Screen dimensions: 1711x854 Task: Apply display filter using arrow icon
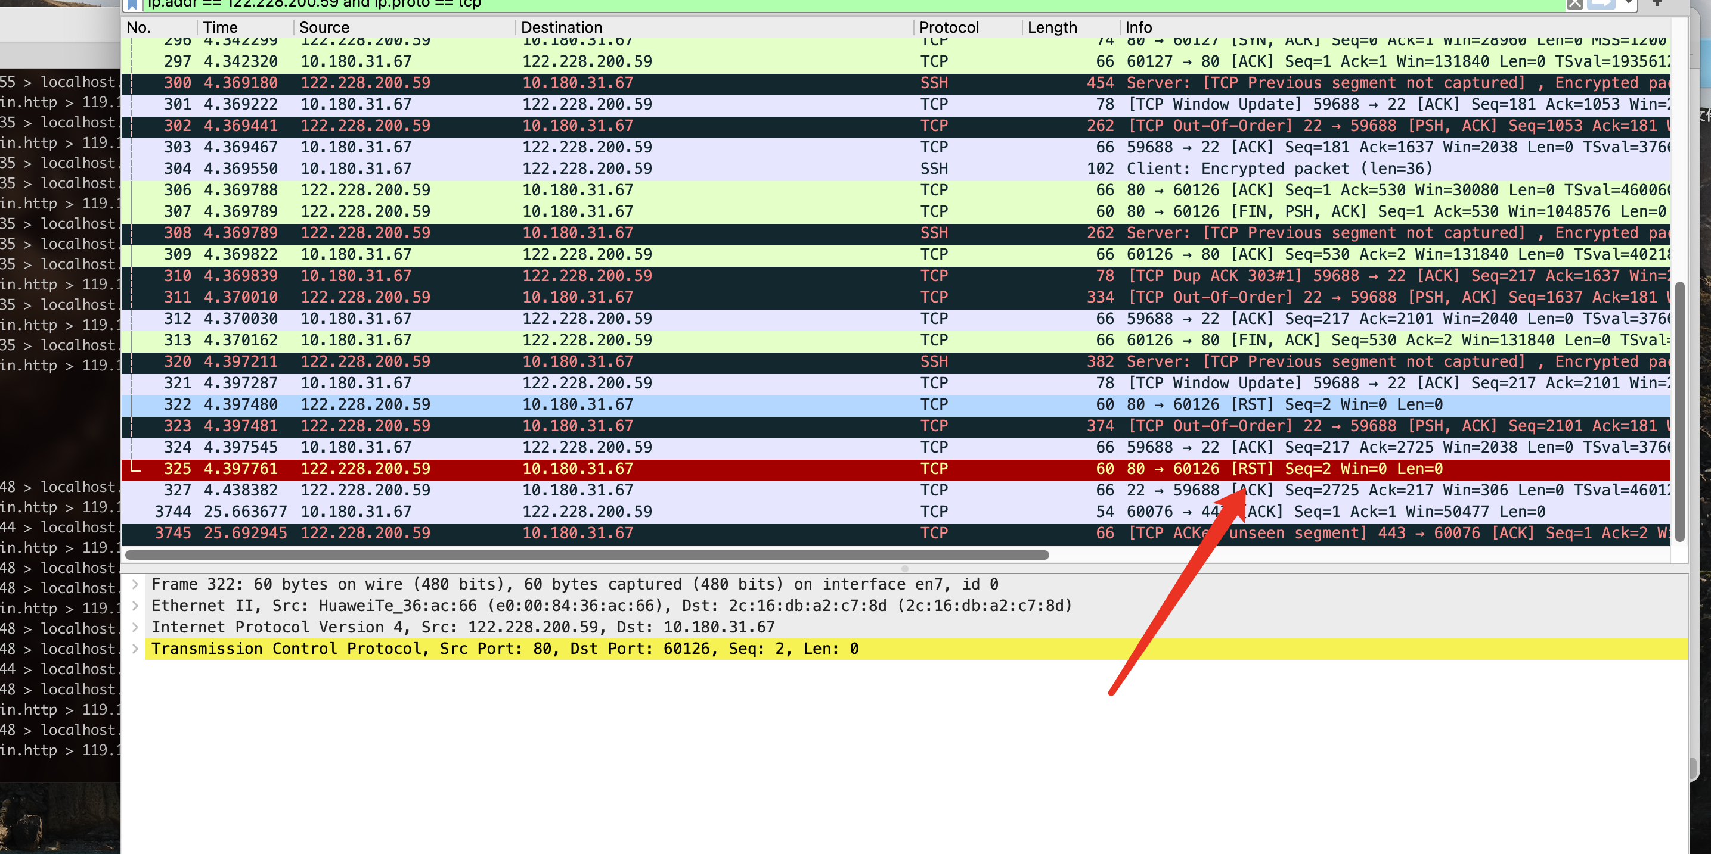pyautogui.click(x=1601, y=4)
